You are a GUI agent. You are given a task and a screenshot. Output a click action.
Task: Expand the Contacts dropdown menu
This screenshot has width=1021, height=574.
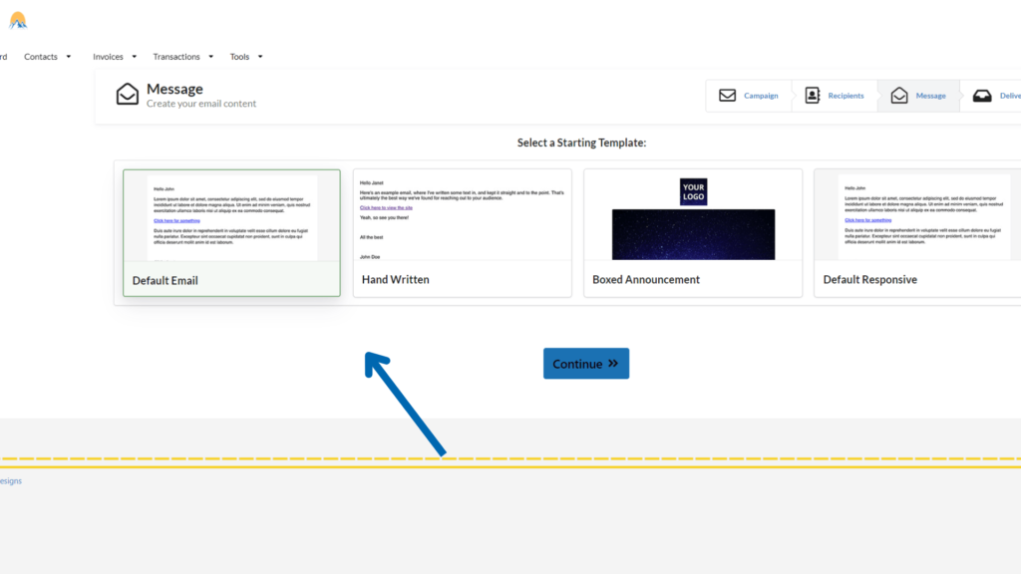pyautogui.click(x=47, y=57)
